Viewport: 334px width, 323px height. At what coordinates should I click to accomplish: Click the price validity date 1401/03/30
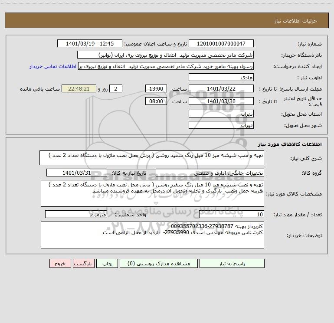point(221,101)
